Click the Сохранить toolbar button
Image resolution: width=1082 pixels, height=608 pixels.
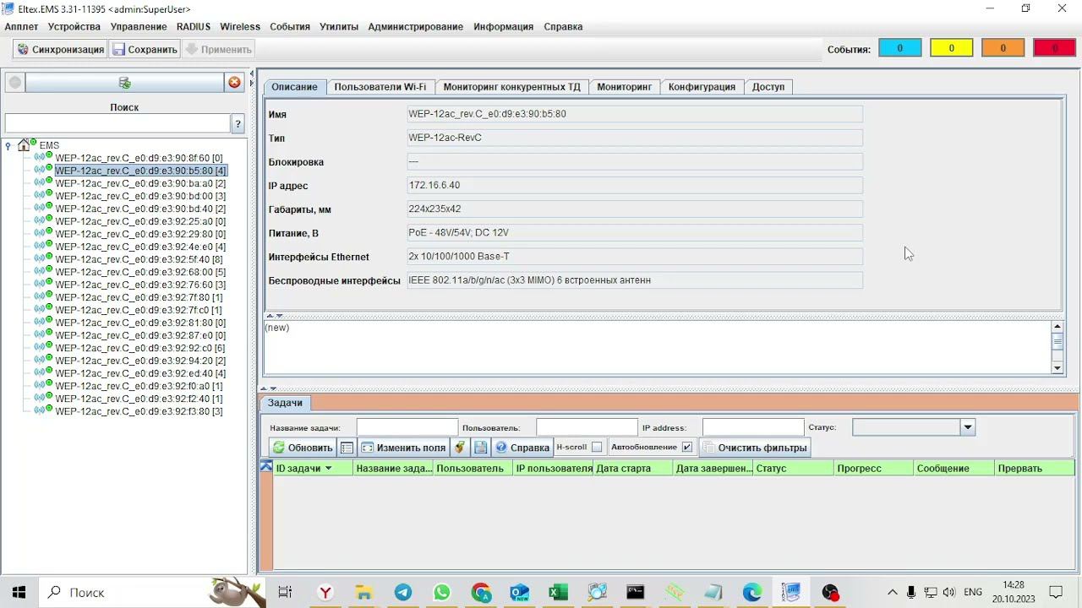click(x=145, y=50)
